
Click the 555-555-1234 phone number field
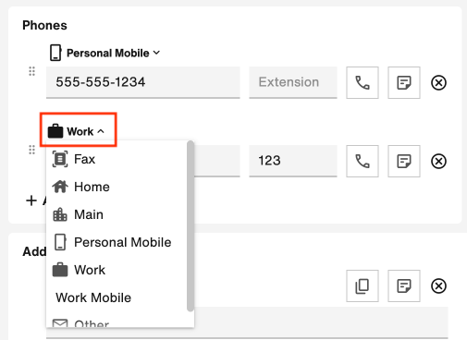click(143, 82)
